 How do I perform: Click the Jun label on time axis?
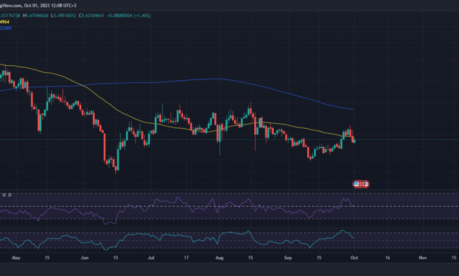pos(85,257)
